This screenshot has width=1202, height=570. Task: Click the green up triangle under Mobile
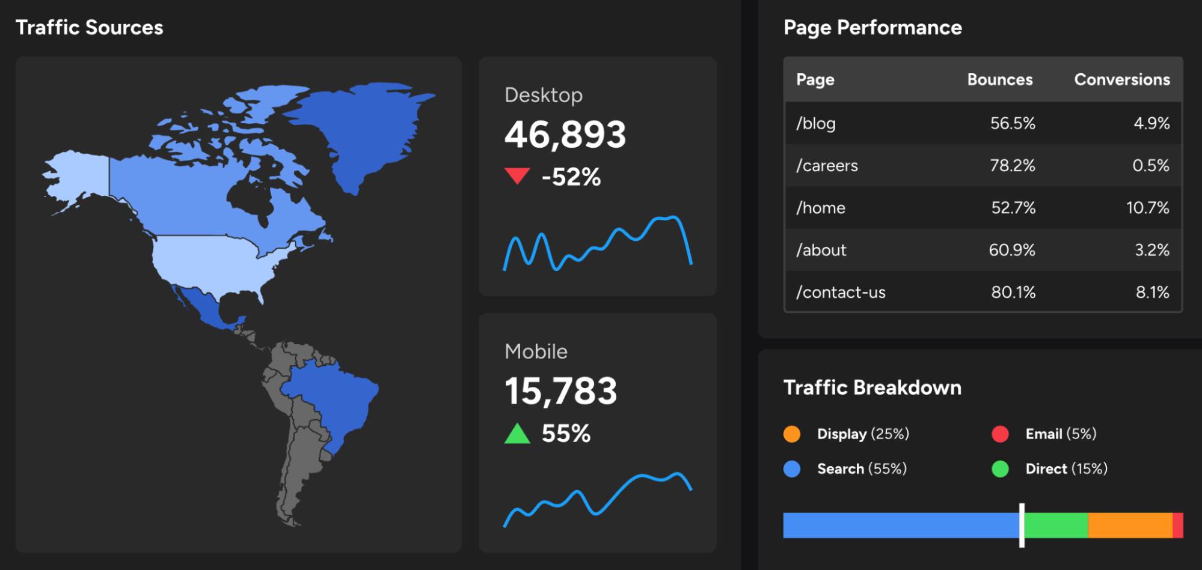(517, 434)
